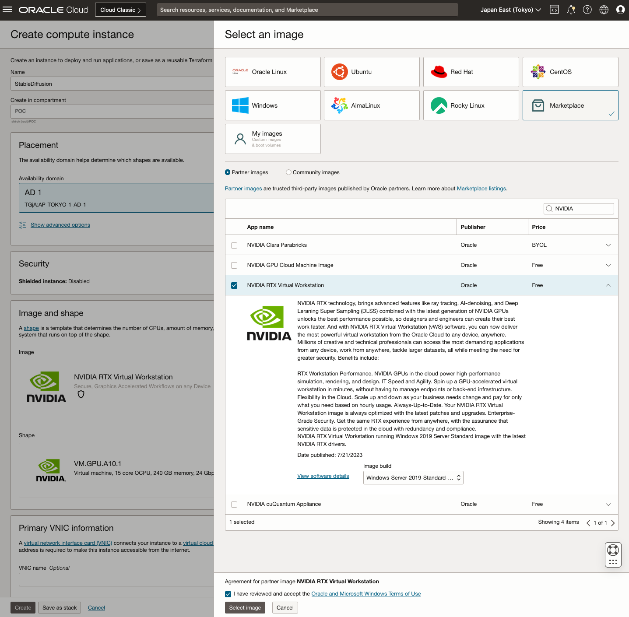The width and height of the screenshot is (629, 617).
Task: Check the NVIDIA Clara Parabricks checkbox
Action: pyautogui.click(x=234, y=245)
